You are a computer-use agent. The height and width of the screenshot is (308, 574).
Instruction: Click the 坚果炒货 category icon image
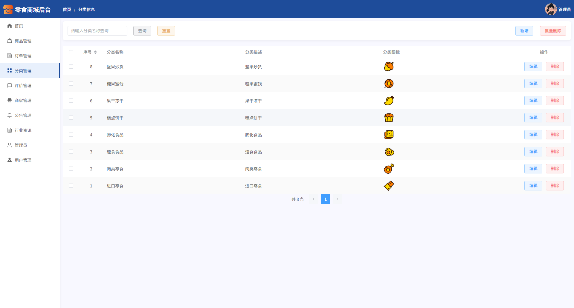pos(389,67)
